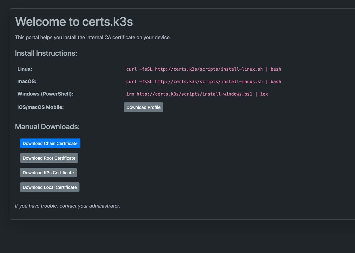
Task: Click 'bash' ending the macOS command
Action: point(276,82)
